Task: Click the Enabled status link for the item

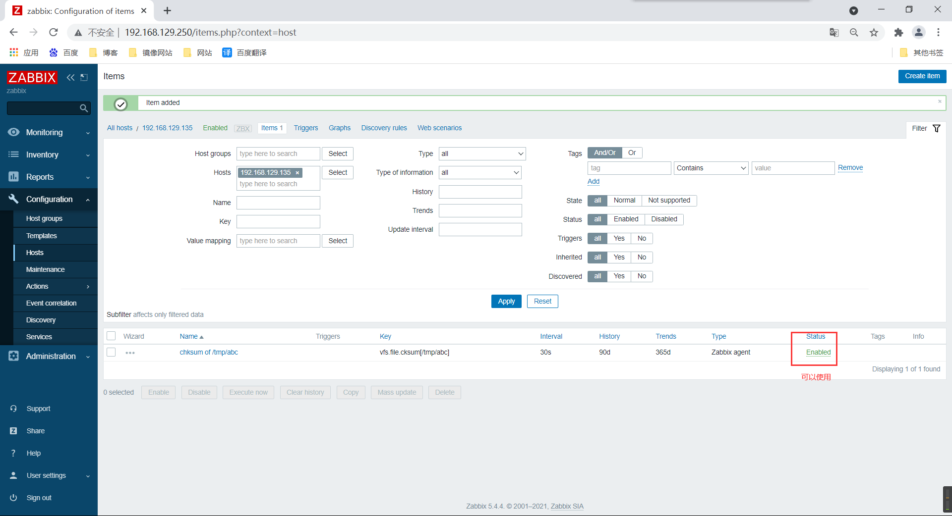Action: click(x=818, y=352)
